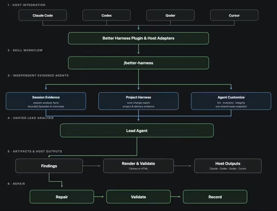
Task: Click Better Harness Plugin & Host Adapters box
Action: (x=138, y=38)
